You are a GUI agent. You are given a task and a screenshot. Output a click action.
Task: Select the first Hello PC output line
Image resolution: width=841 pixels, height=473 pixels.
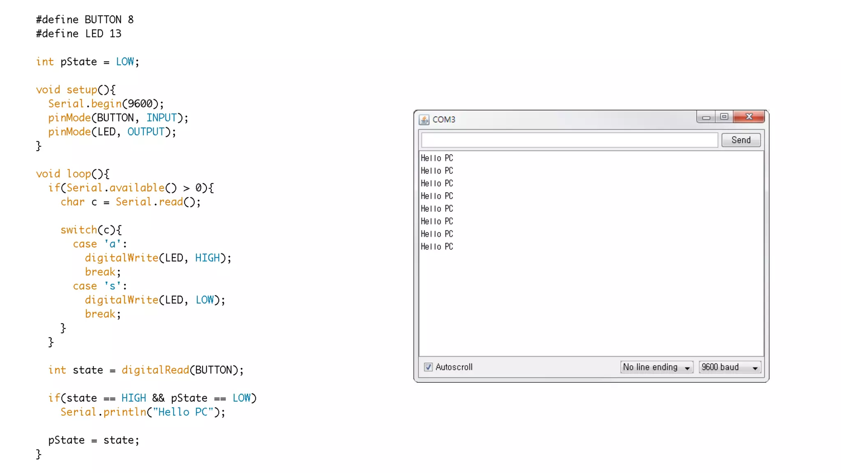(x=437, y=158)
